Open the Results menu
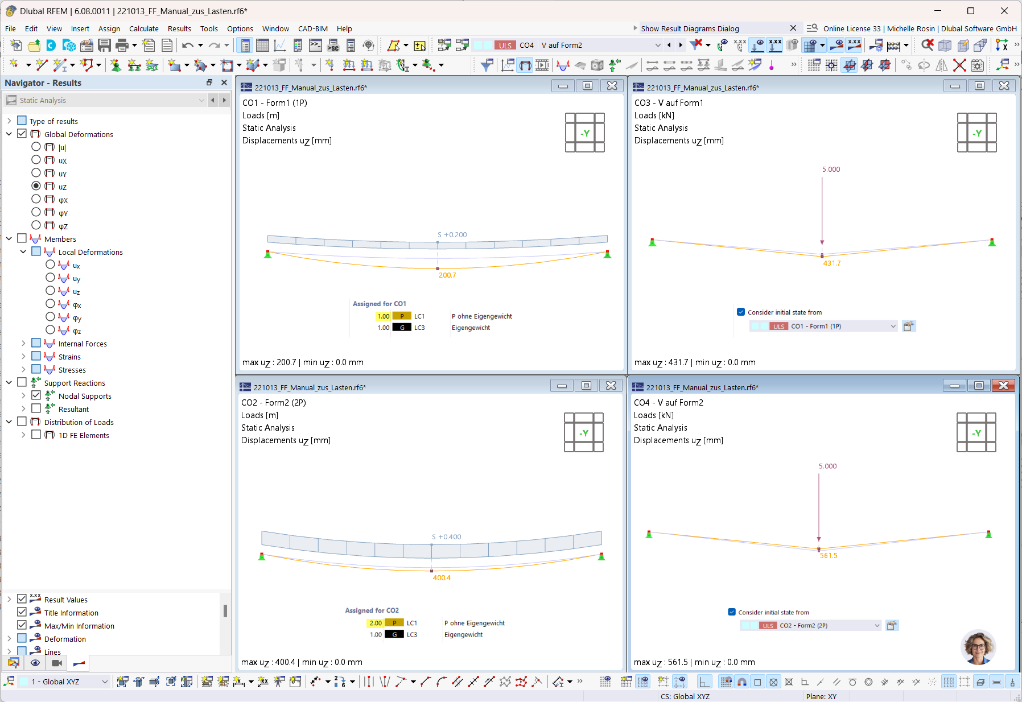Viewport: 1022px width, 702px height. 179,28
